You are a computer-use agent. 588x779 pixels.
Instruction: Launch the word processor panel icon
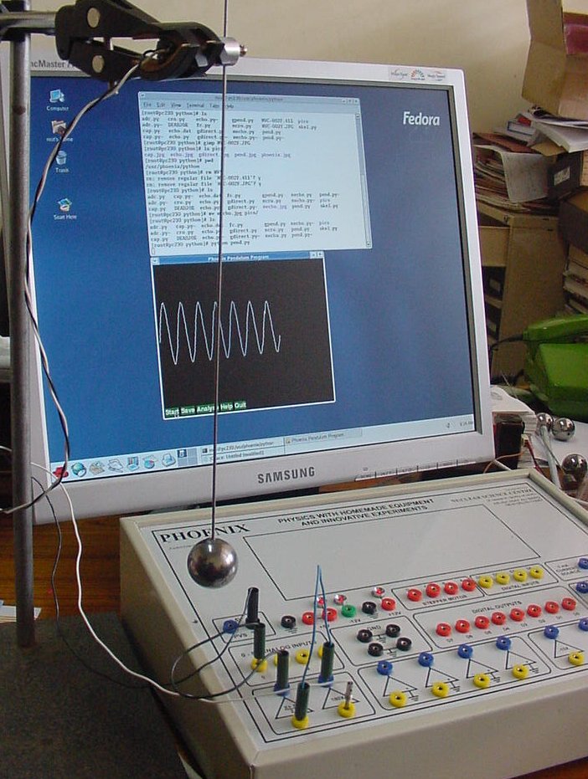click(115, 465)
